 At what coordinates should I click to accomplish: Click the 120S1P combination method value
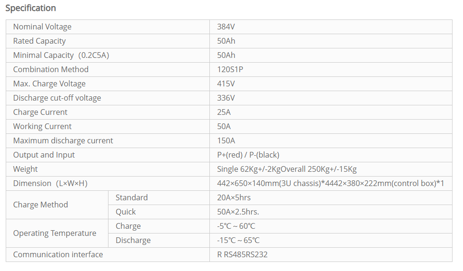click(230, 69)
